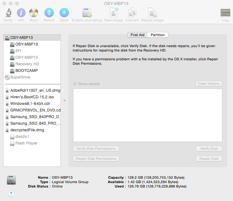Image resolution: width=233 pixels, height=201 pixels.
Task: Click the Resize Image toolbar icon
Action: (153, 13)
